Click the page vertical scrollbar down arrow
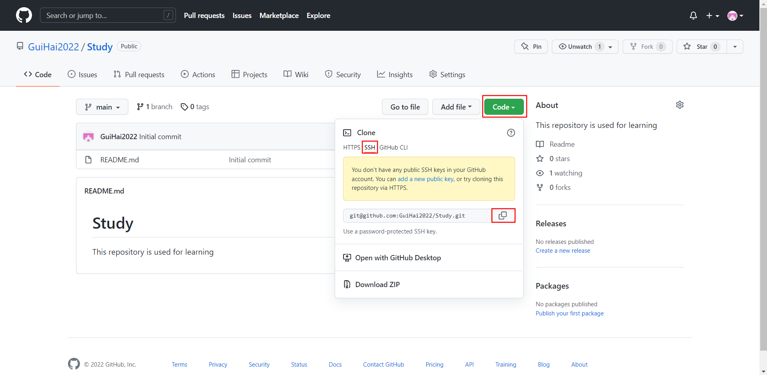 point(763,371)
